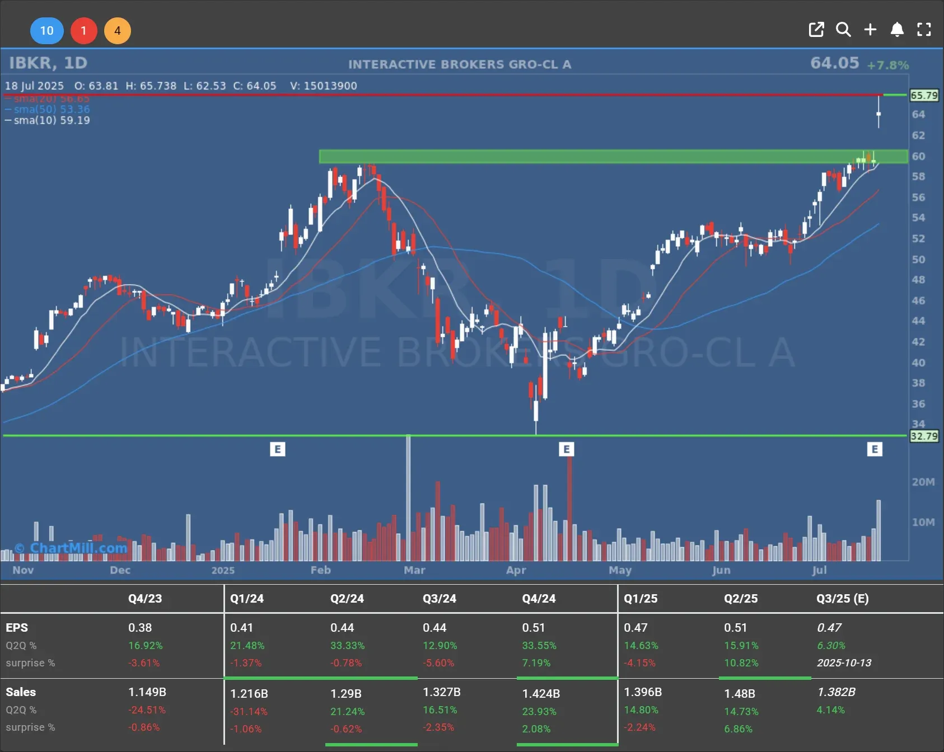Click the IBKR, 1D ticker label
The image size is (944, 752).
click(x=48, y=63)
